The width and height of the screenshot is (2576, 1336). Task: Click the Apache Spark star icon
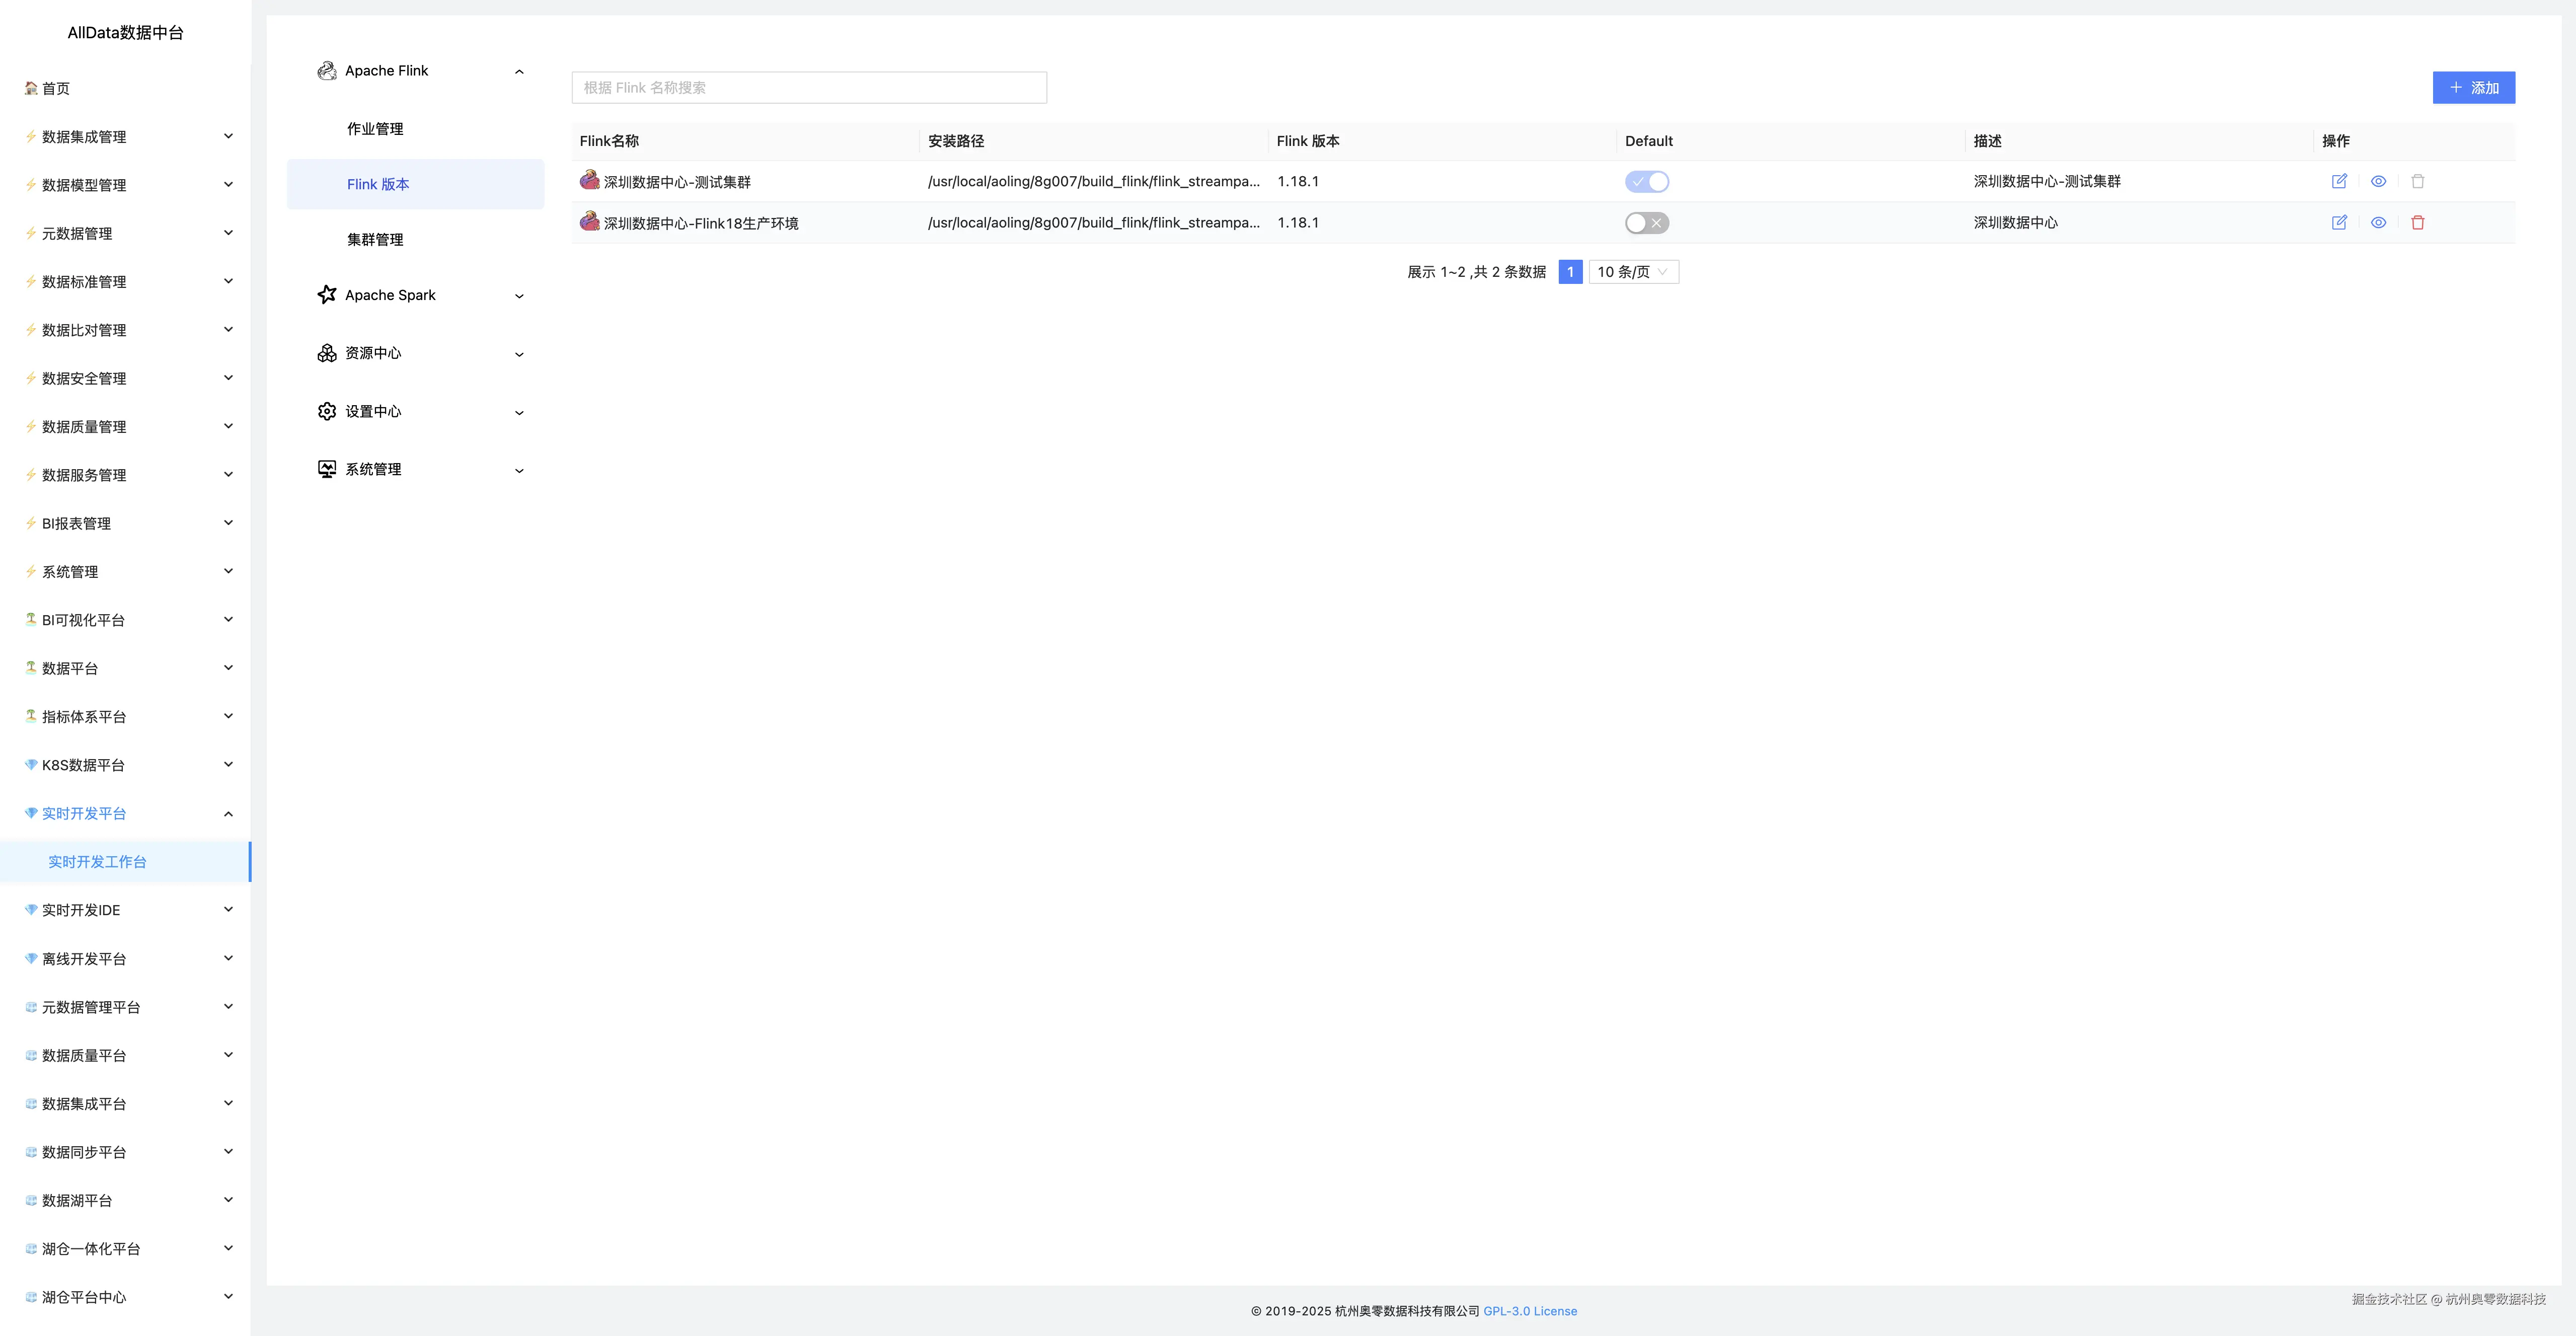point(326,295)
